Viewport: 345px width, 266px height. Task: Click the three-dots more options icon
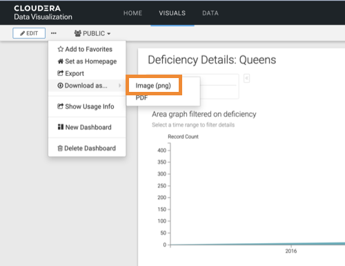click(x=54, y=33)
